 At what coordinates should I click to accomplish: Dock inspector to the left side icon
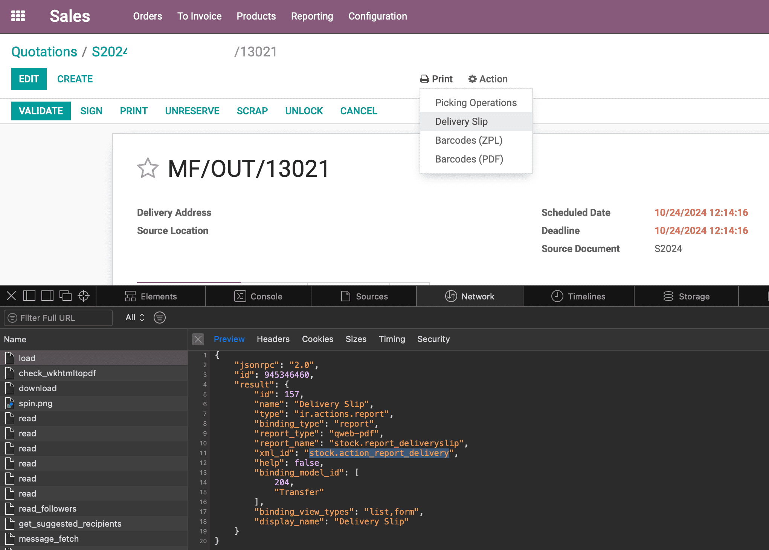[29, 296]
